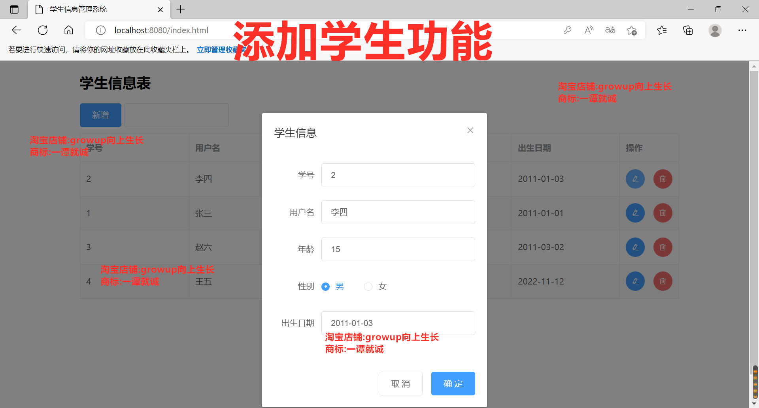Click the delete icon for row 张三
This screenshot has height=408, width=759.
[x=663, y=213]
